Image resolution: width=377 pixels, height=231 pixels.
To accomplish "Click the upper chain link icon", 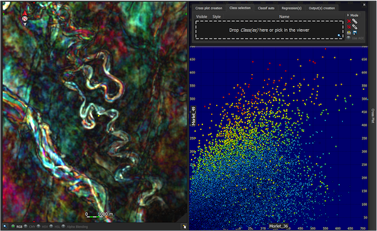I will [x=354, y=21].
